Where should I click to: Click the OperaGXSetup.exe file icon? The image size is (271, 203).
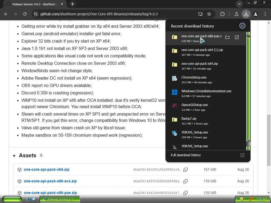click(x=175, y=106)
